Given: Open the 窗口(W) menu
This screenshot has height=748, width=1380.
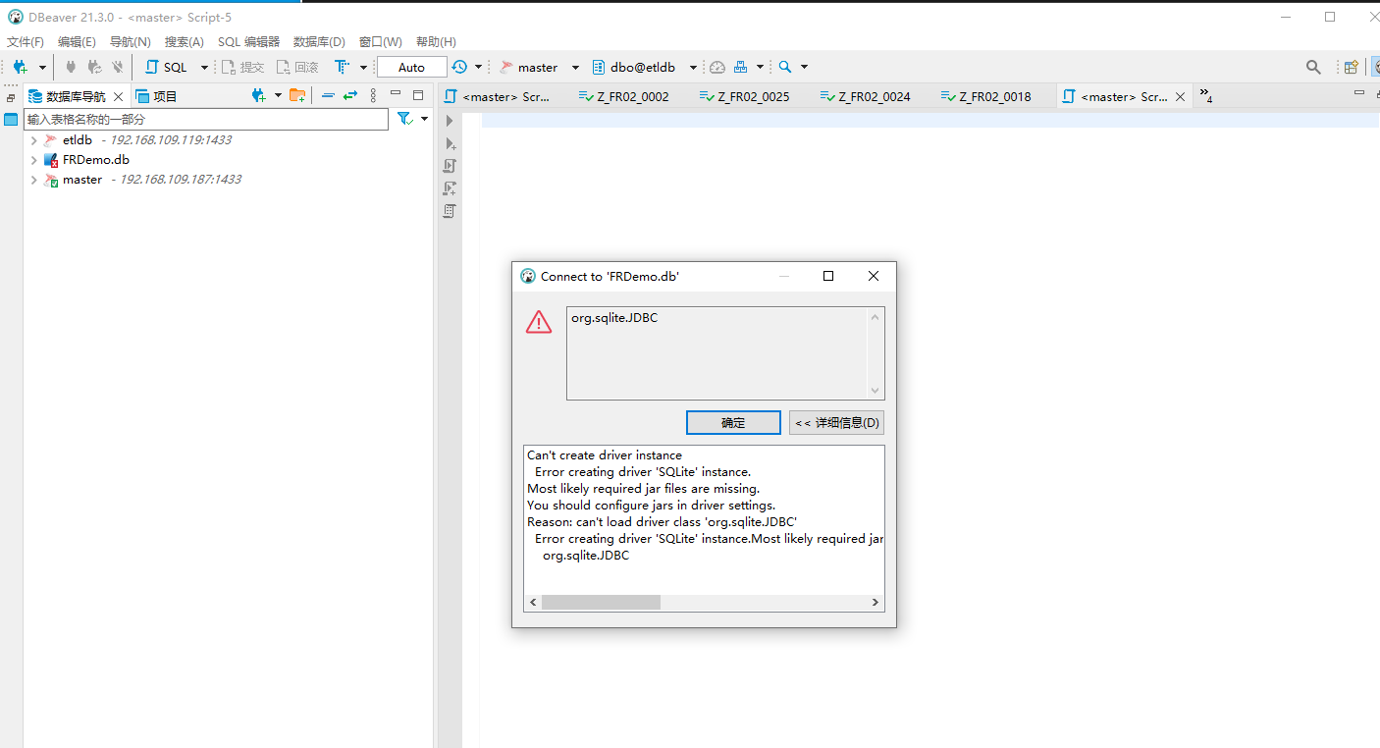Looking at the screenshot, I should 381,42.
